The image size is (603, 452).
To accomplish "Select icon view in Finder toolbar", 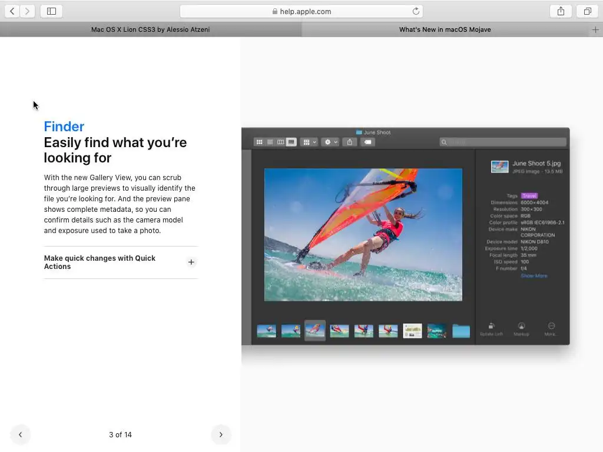I will tap(259, 142).
